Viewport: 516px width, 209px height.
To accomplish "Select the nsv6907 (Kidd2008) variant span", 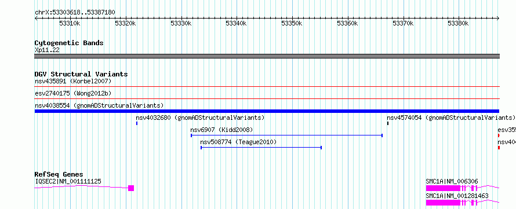I will coord(286,135).
